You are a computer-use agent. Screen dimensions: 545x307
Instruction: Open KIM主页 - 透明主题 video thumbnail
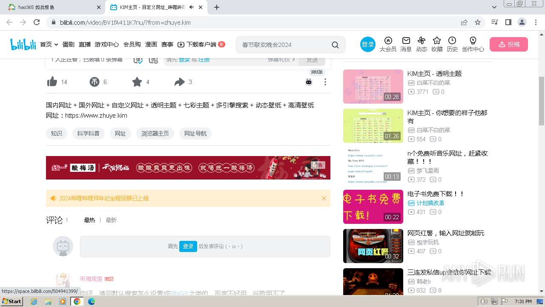click(373, 87)
